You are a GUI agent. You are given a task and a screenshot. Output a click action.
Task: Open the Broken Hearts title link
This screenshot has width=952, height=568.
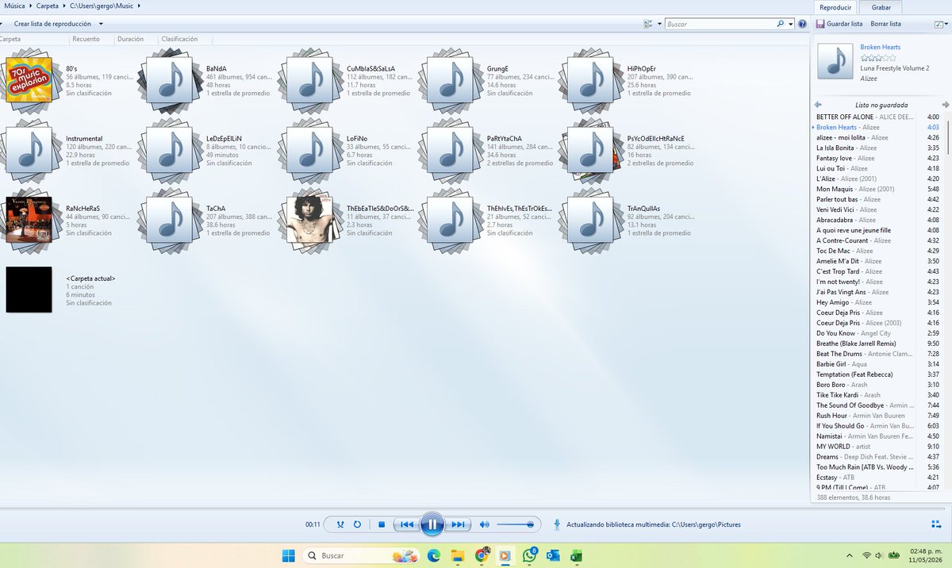click(x=881, y=48)
